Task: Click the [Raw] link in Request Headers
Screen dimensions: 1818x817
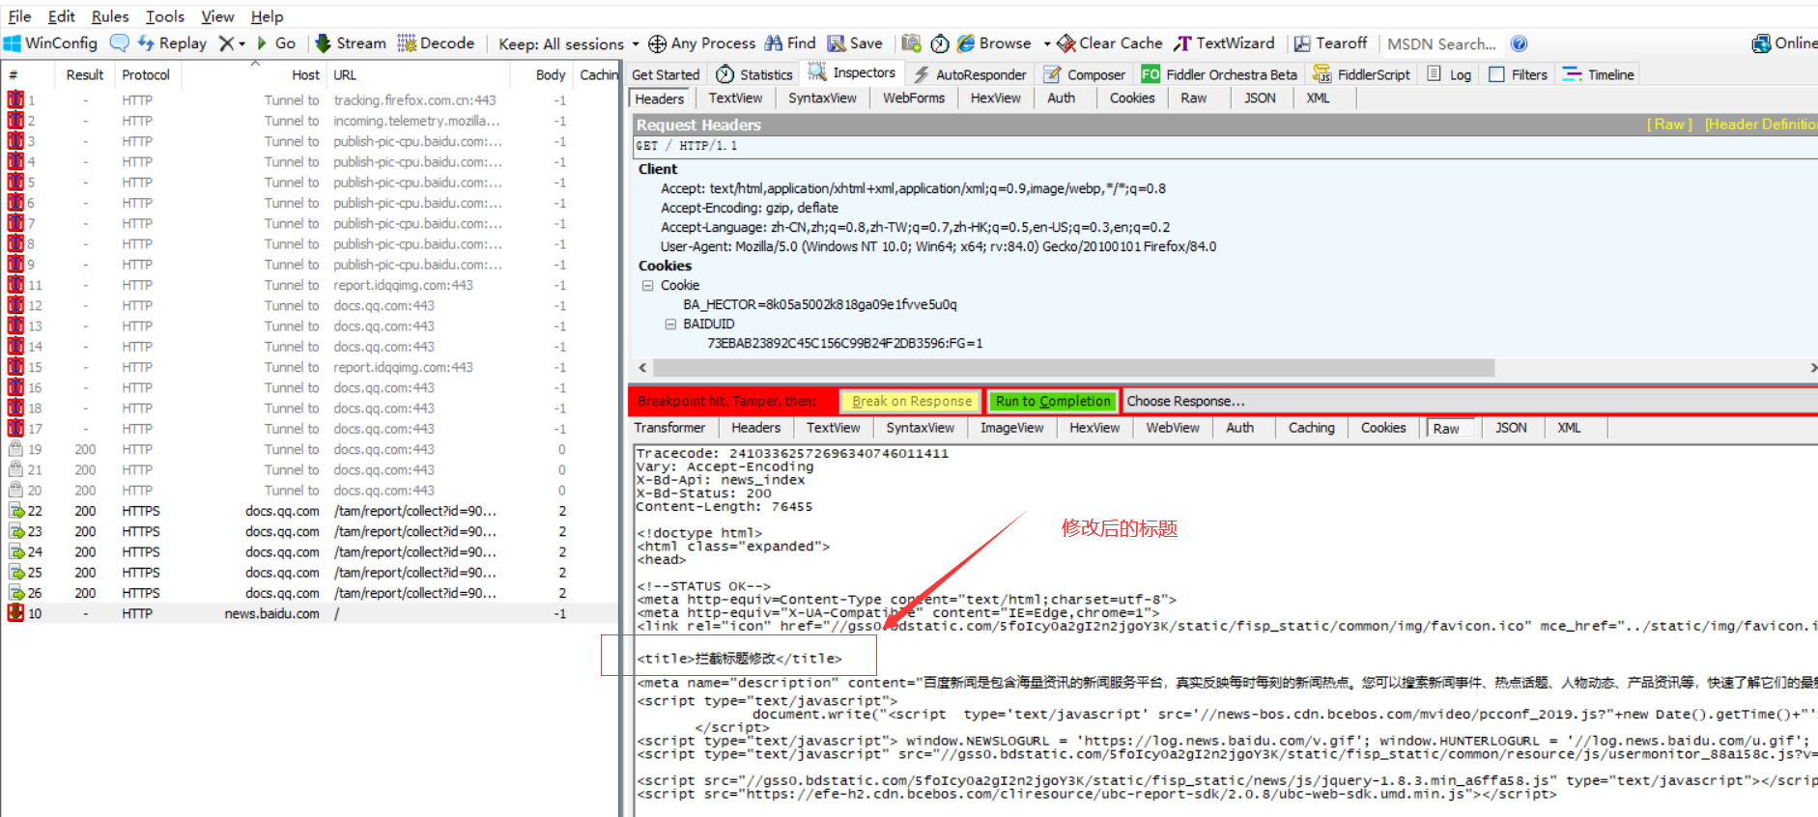Action: click(1669, 125)
